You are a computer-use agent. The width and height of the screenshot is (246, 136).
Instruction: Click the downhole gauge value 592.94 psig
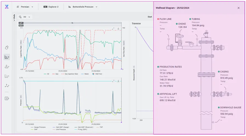[227, 114]
